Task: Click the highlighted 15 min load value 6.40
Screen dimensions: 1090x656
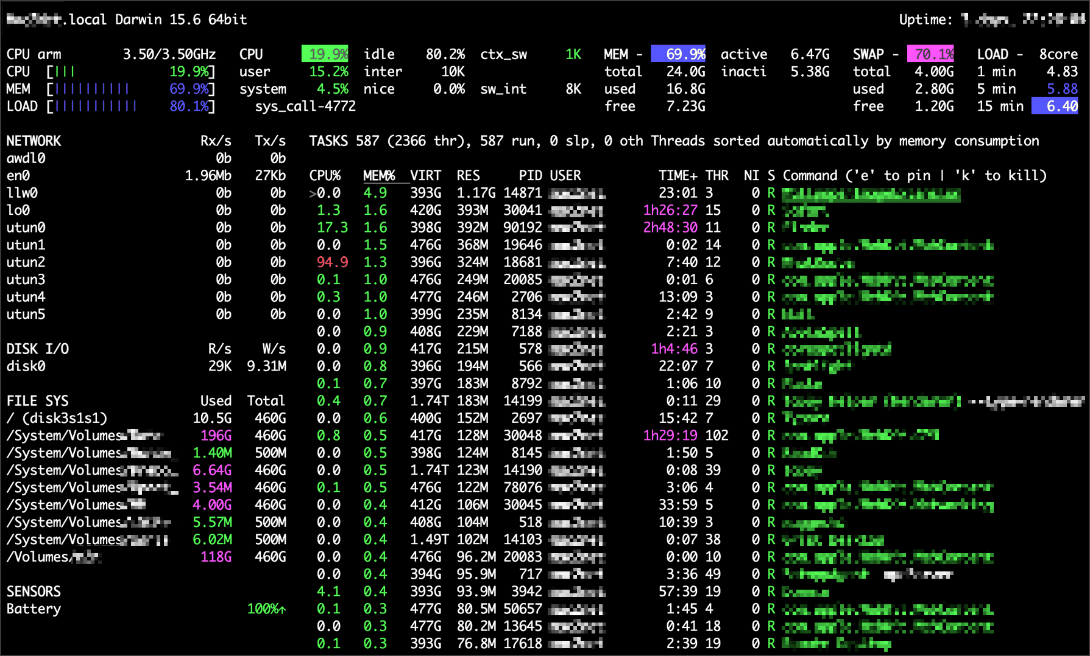Action: point(1055,106)
